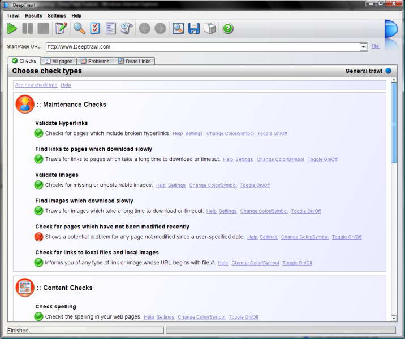The width and height of the screenshot is (405, 339).
Task: Click Toggle On/Off link for Validate Hyperlinks
Action: click(272, 134)
